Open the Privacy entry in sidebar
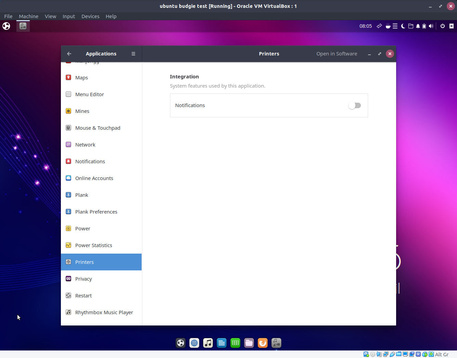Screen dimensions: 457x358 (101, 279)
